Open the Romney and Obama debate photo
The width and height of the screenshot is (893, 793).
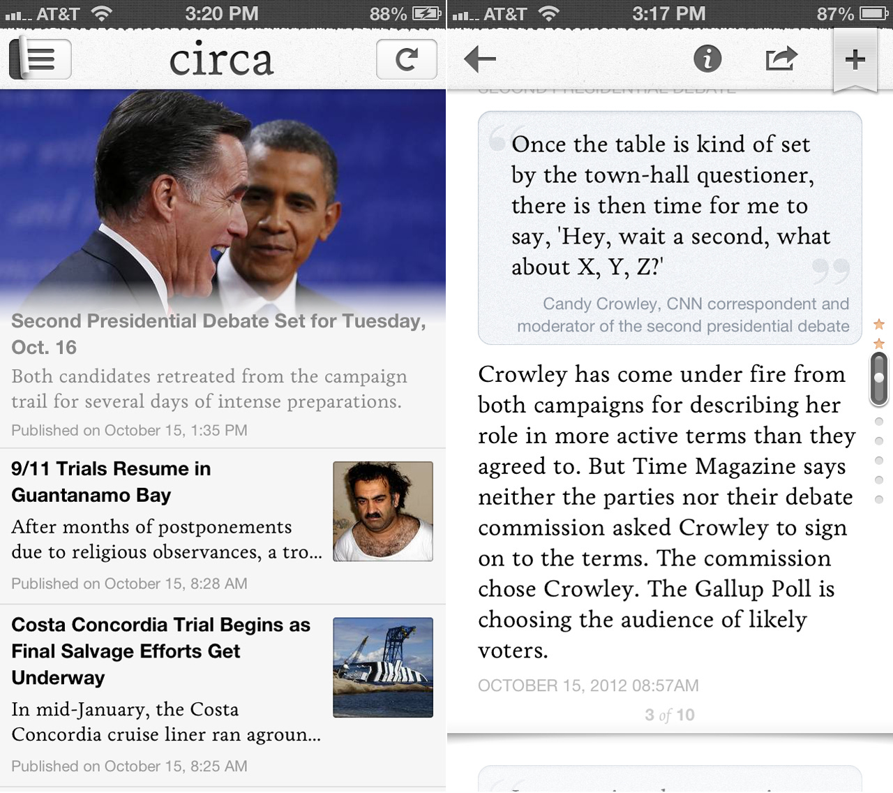223,199
